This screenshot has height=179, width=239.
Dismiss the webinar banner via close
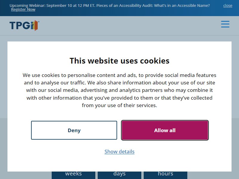[228, 5]
